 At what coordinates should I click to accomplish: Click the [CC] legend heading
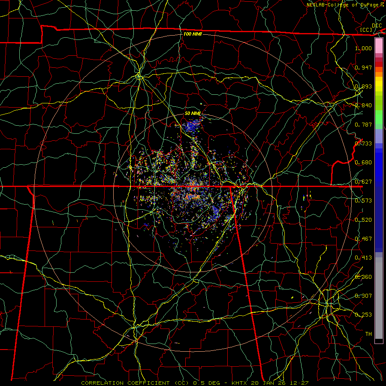click(x=366, y=30)
